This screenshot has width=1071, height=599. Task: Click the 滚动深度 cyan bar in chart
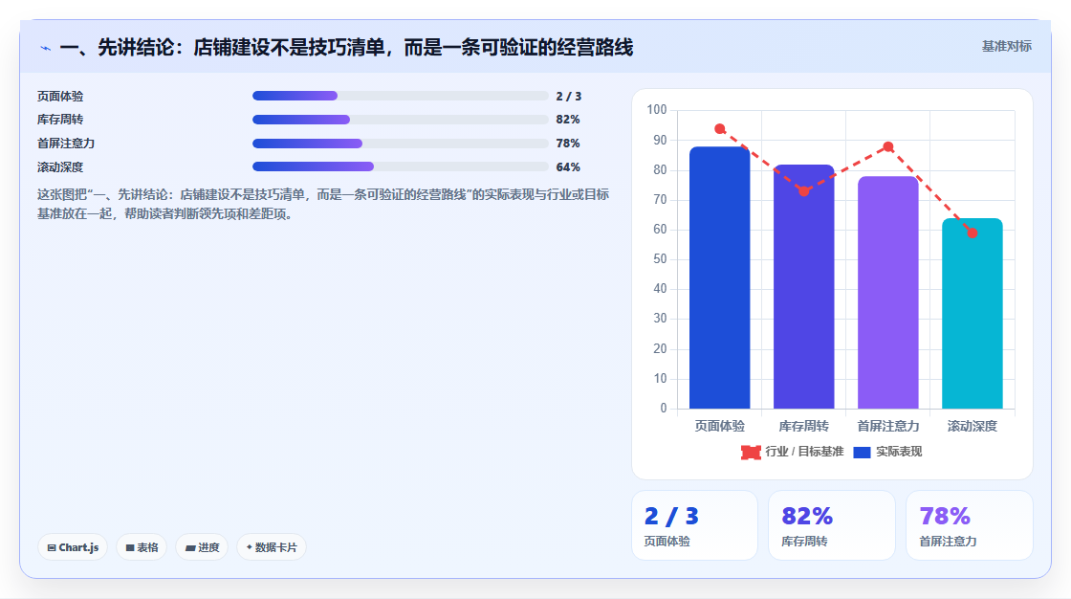[x=972, y=314]
